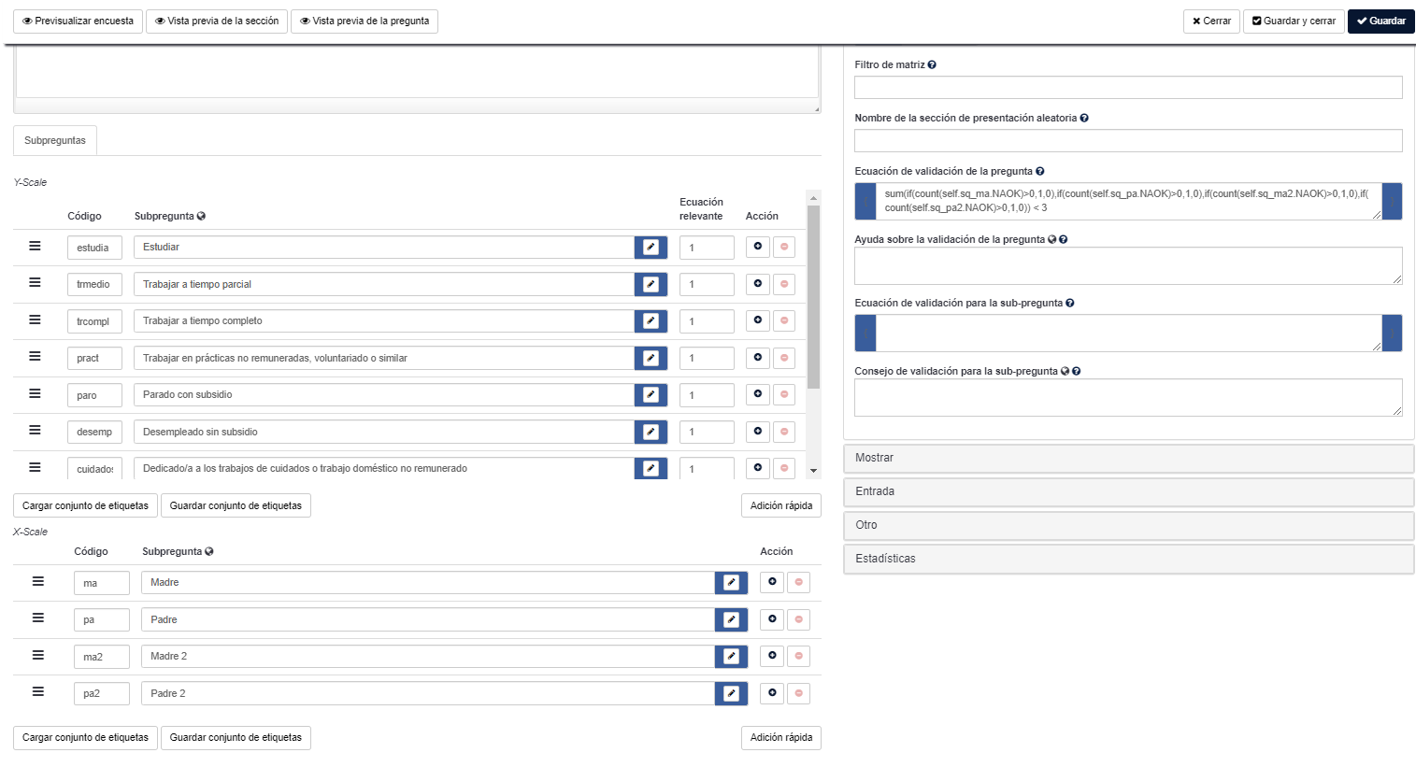Viewport: 1416px width, 767px height.
Task: Click the drag handle for the pa row
Action: coord(38,618)
